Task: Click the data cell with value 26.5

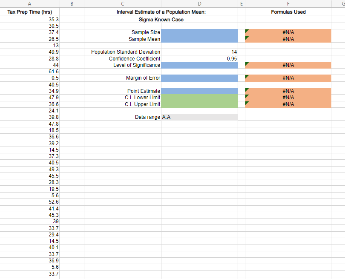Action: (x=30, y=39)
